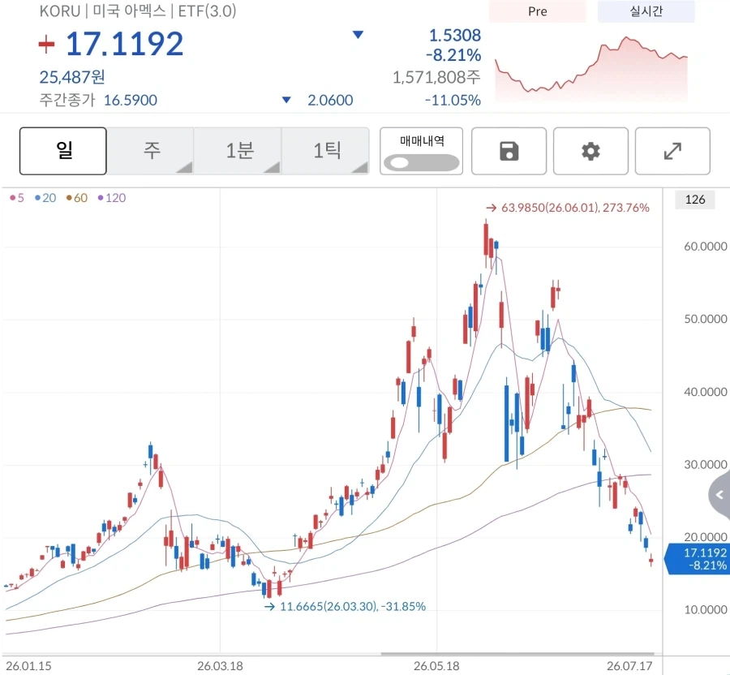Open the 1분 interval dropdown corner arrow
This screenshot has width=730, height=675.
tap(273, 167)
